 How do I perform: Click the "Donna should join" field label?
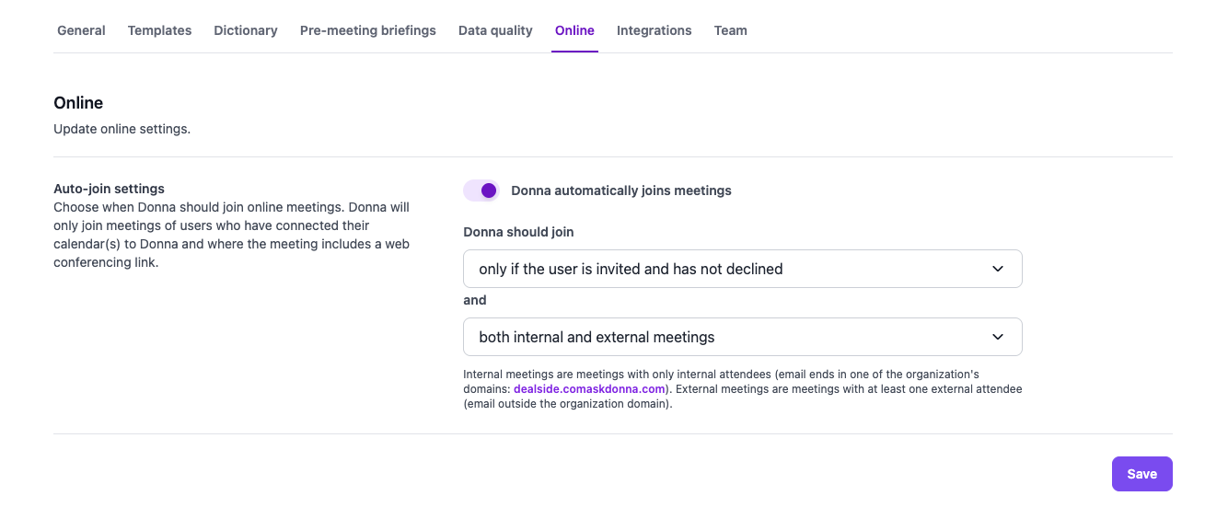tap(518, 232)
